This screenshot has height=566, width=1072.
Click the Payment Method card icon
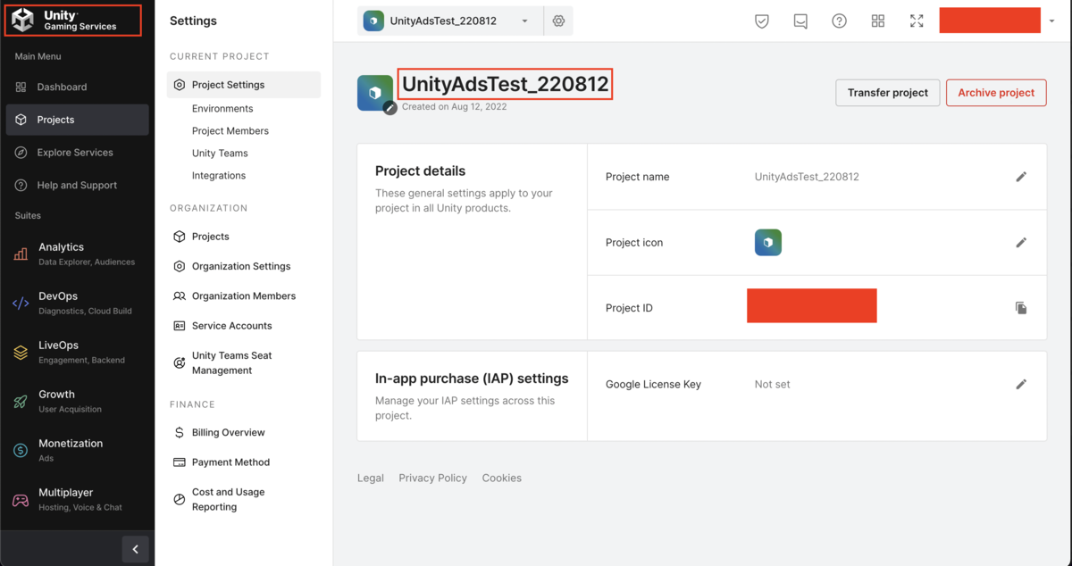tap(180, 462)
